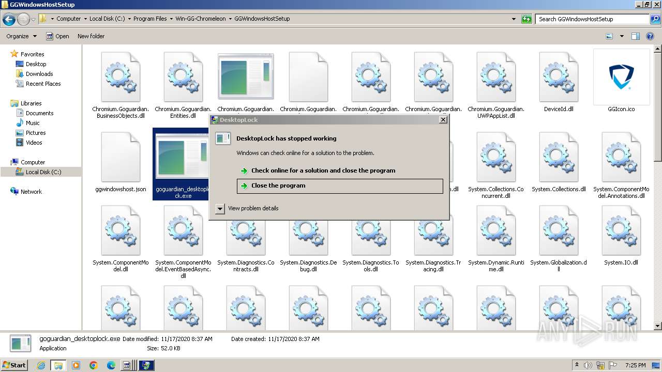This screenshot has width=662, height=372.
Task: Select the GGIcon.ico shield icon file
Action: click(x=621, y=76)
